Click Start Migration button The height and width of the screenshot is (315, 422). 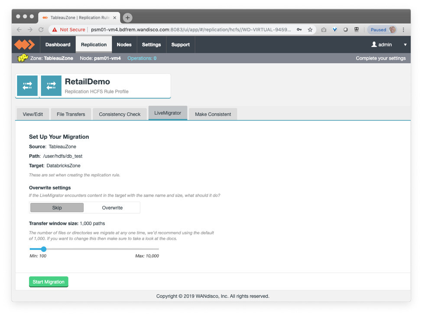(49, 282)
